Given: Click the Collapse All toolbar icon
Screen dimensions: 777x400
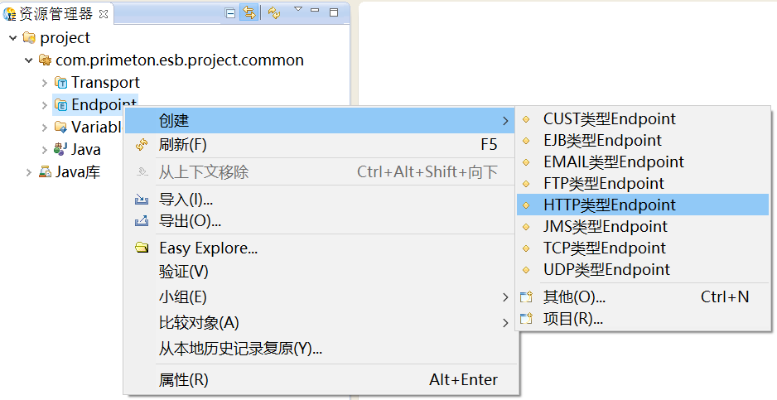Looking at the screenshot, I should coord(230,13).
